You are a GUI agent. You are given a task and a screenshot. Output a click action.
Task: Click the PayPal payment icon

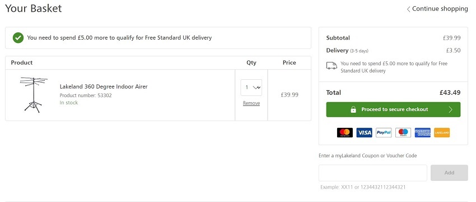(384, 132)
